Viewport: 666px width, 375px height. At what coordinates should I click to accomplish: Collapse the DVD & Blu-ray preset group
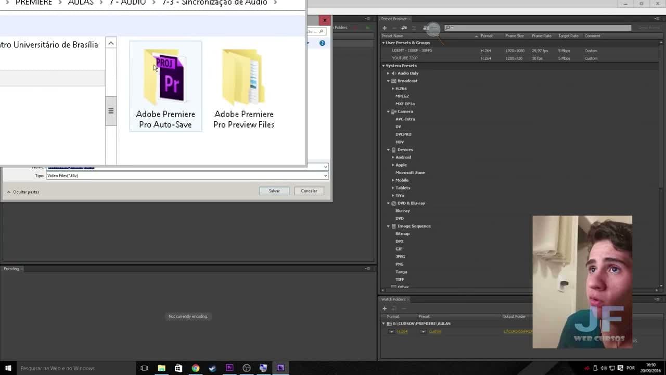click(388, 203)
